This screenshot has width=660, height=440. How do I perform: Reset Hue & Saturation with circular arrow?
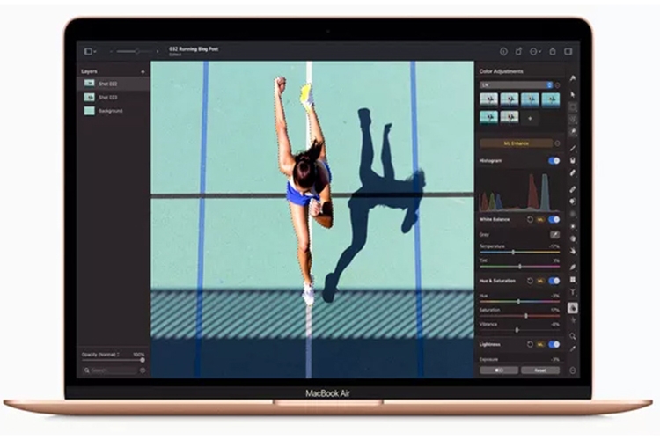pos(530,281)
